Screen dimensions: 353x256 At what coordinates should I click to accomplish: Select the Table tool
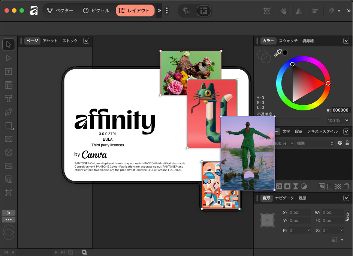[9, 85]
